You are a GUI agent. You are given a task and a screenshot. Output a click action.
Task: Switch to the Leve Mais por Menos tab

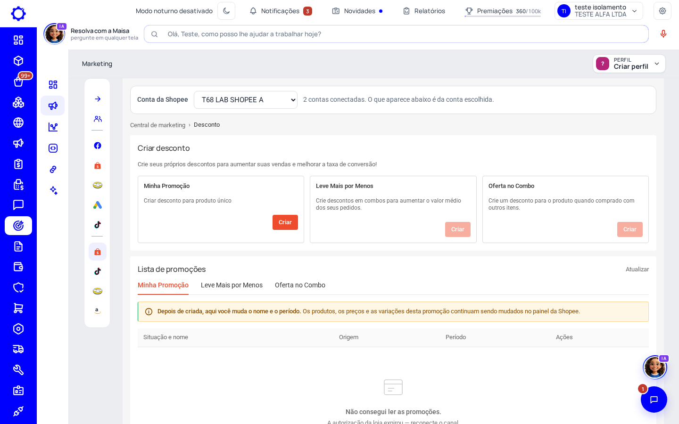232,285
